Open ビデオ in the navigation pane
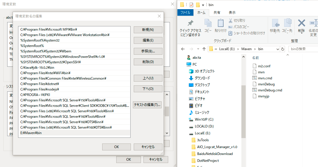This screenshot has height=167, width=318. click(196, 106)
